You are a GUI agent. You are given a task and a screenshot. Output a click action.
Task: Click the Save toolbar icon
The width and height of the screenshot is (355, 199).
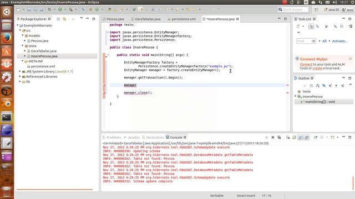pos(29,10)
